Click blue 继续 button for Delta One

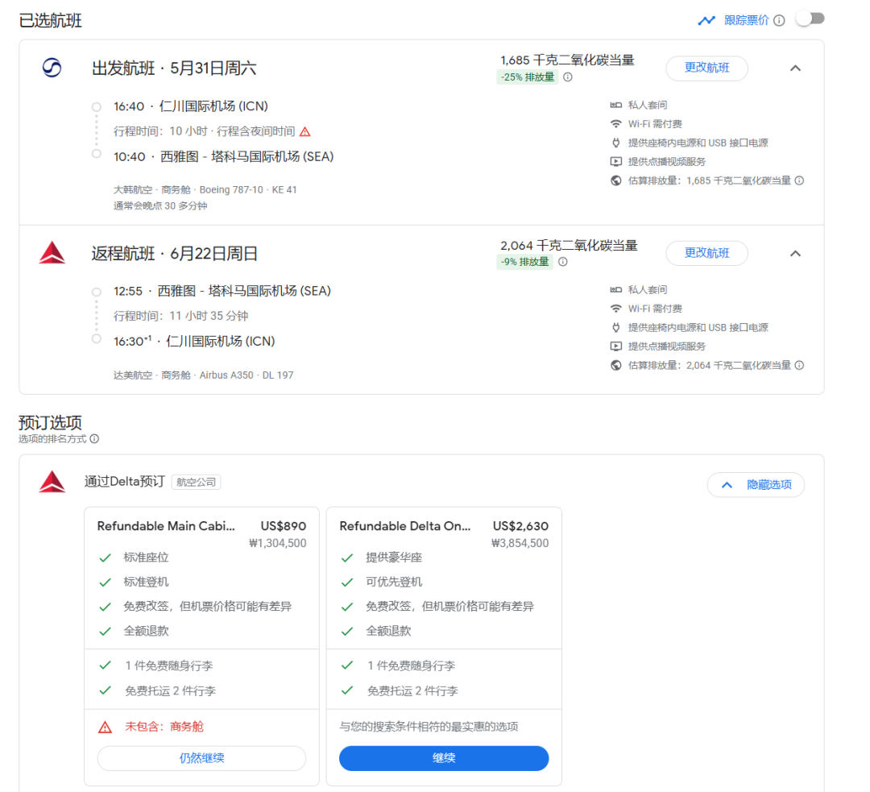[444, 758]
